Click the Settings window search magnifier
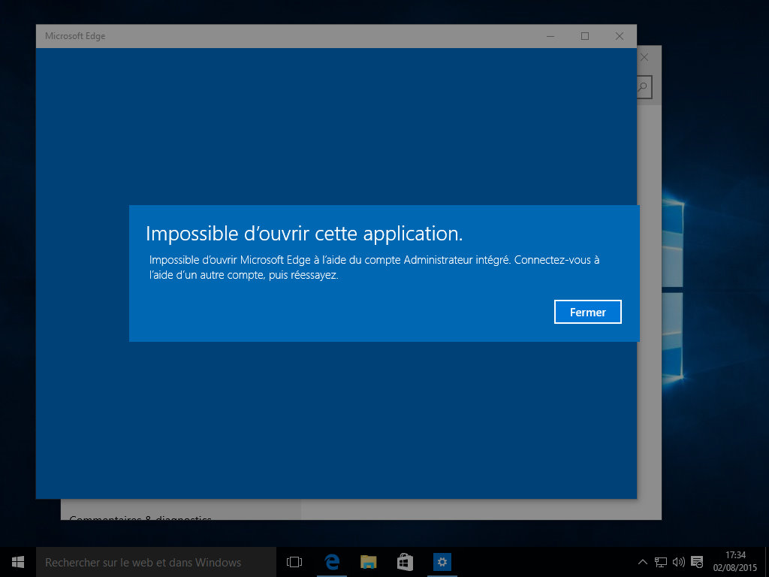Image resolution: width=769 pixels, height=577 pixels. 643,87
